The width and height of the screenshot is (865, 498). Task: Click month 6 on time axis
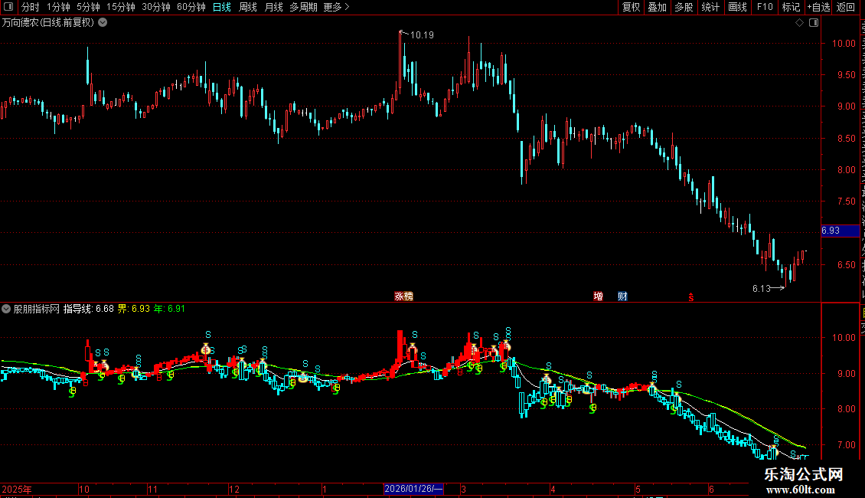click(712, 489)
